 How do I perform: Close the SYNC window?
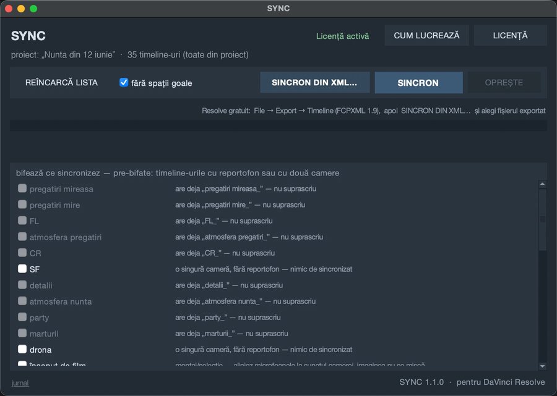(9, 9)
